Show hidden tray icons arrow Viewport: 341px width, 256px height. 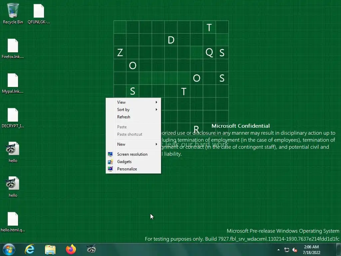click(x=279, y=250)
